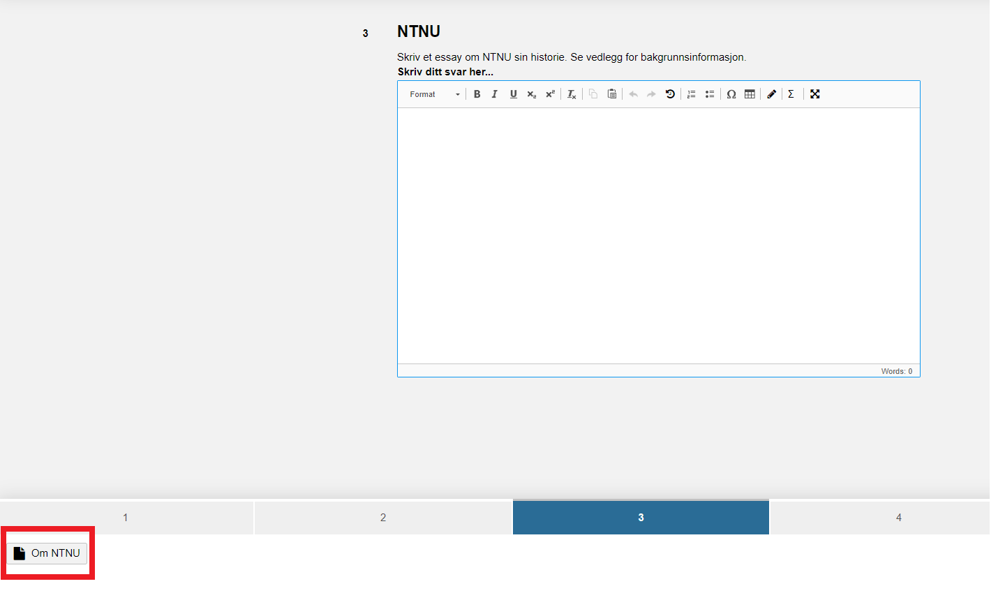The width and height of the screenshot is (1005, 600).
Task: Go to question 1 tab
Action: click(126, 517)
